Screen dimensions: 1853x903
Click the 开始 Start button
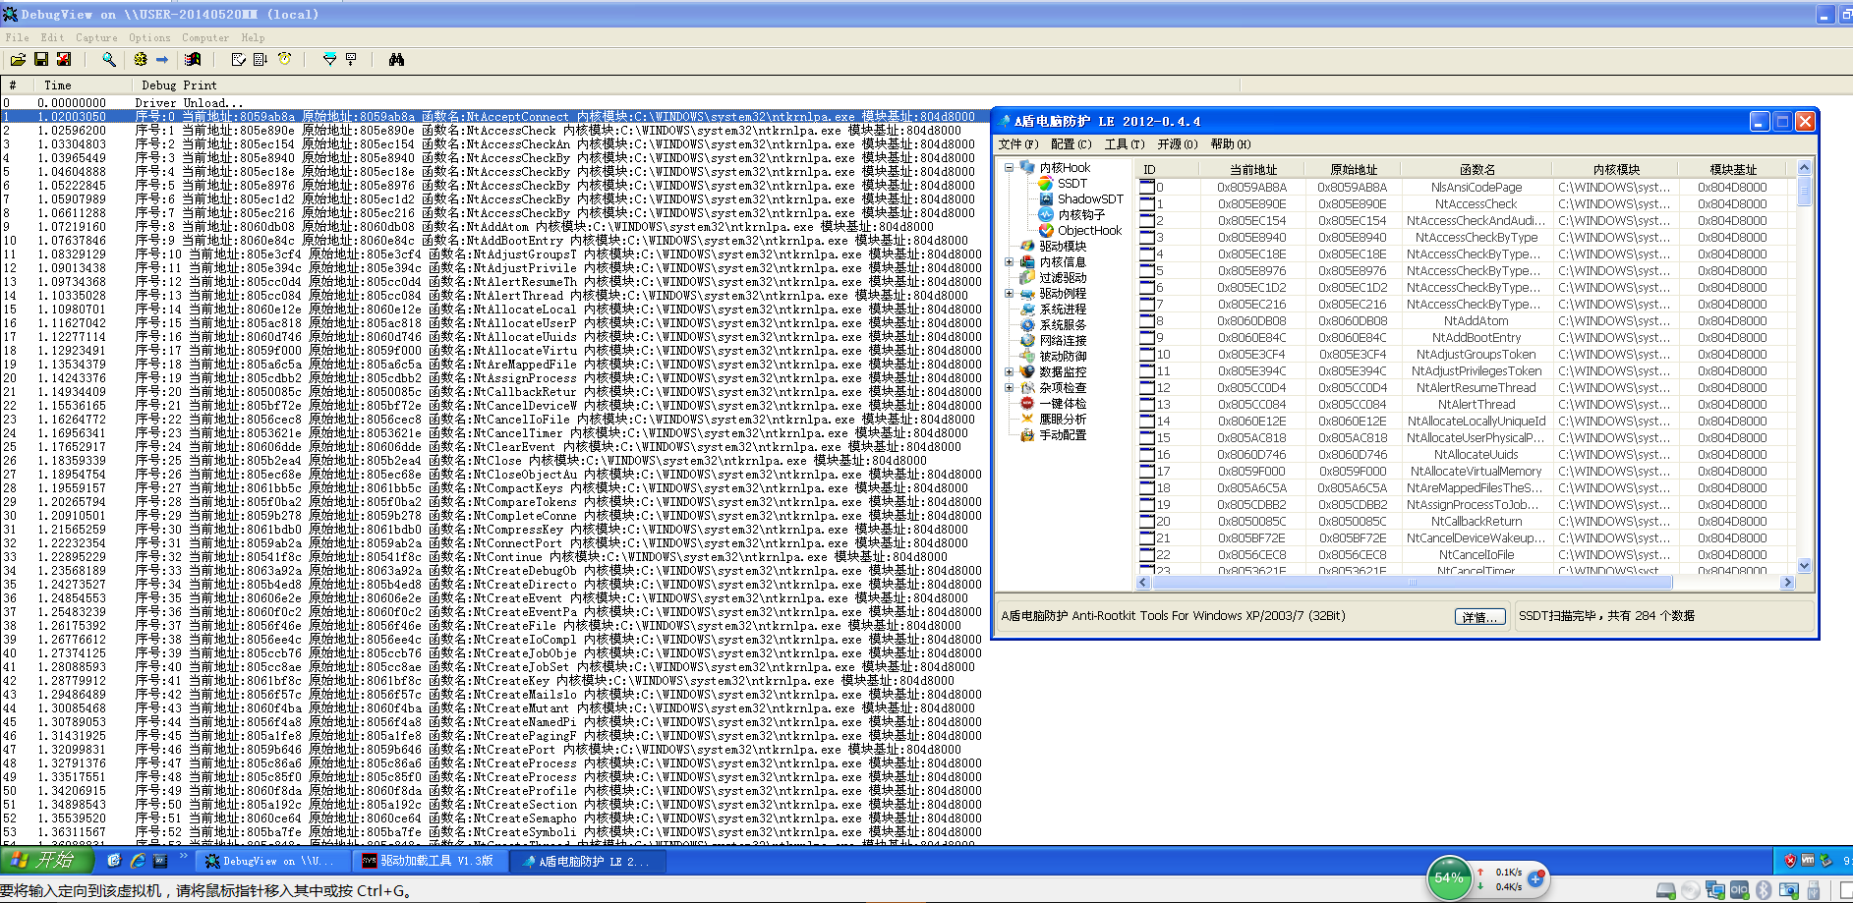[x=46, y=861]
